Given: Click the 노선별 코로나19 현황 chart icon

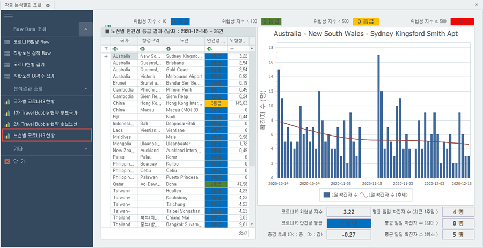Looking at the screenshot, I should [x=8, y=135].
